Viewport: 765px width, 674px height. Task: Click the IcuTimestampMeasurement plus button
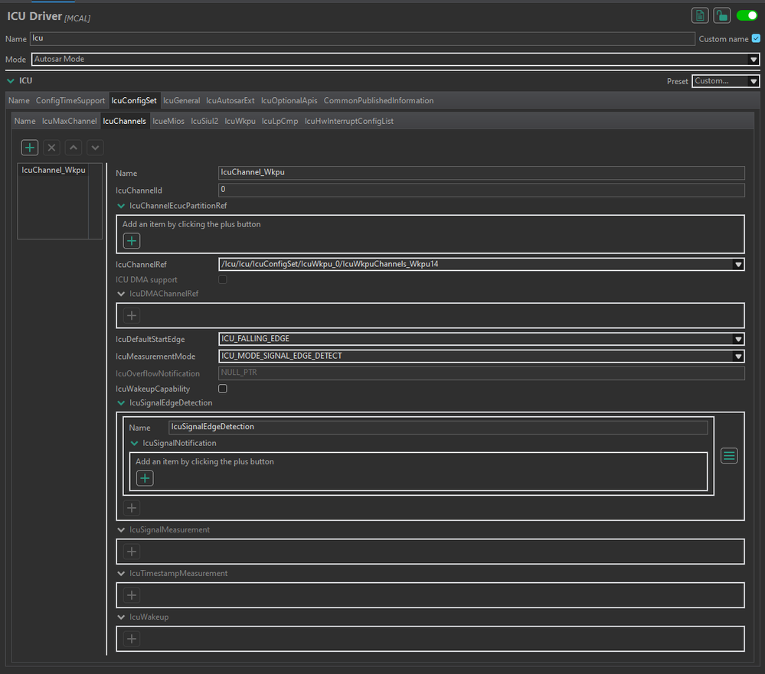point(132,595)
